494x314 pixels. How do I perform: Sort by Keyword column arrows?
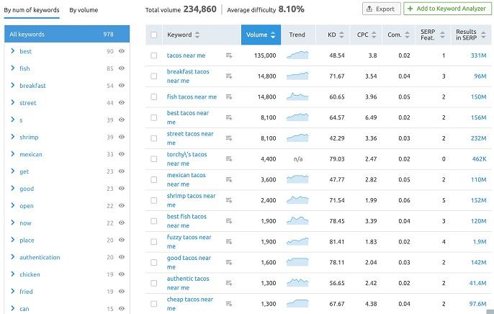coord(197,35)
